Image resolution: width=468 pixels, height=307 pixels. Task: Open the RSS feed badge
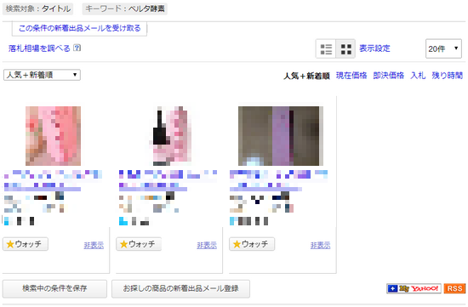point(454,288)
